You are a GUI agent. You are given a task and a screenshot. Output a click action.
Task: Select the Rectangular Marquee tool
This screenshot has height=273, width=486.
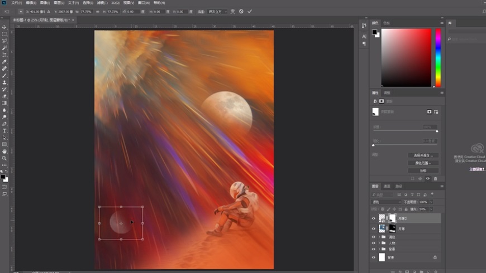(x=4, y=34)
